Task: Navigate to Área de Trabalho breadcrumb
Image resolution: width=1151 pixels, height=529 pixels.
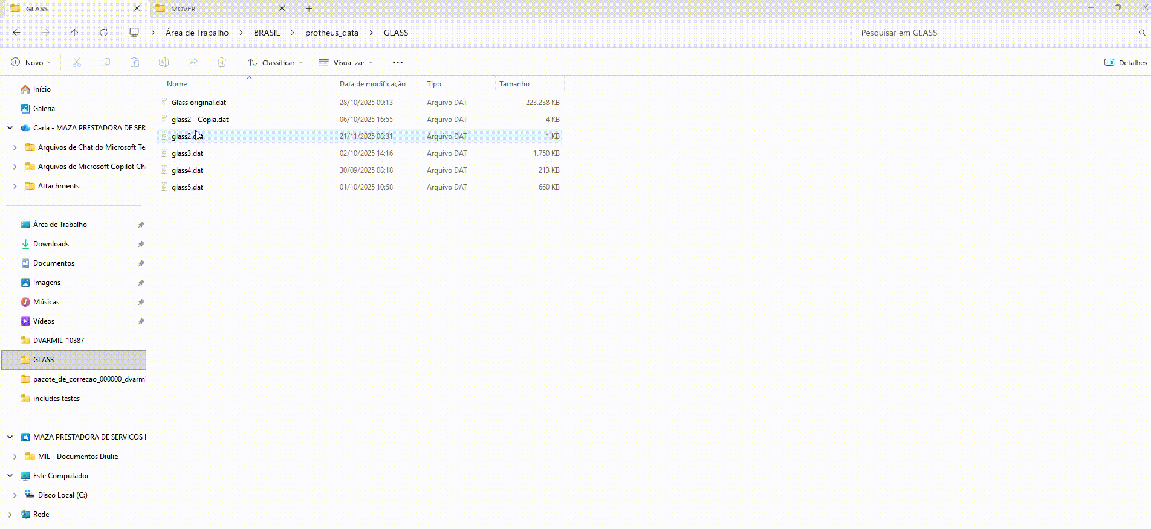Action: [197, 33]
